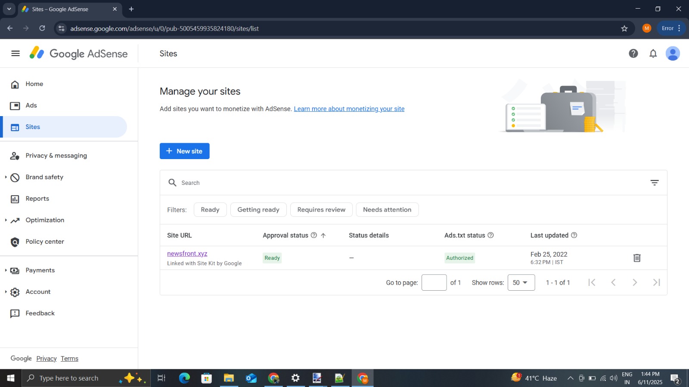Expand the Brand safety section
Image resolution: width=689 pixels, height=387 pixels.
[x=6, y=177]
